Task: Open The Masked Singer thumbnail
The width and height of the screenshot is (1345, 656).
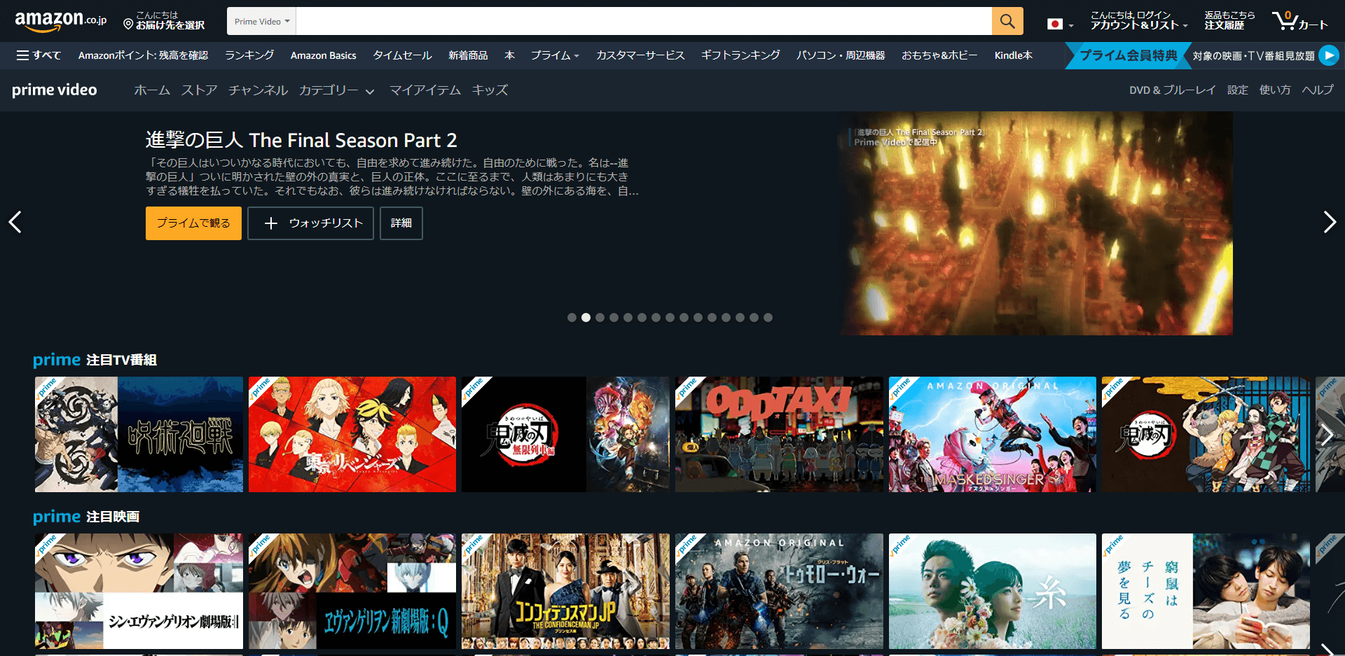Action: point(993,434)
